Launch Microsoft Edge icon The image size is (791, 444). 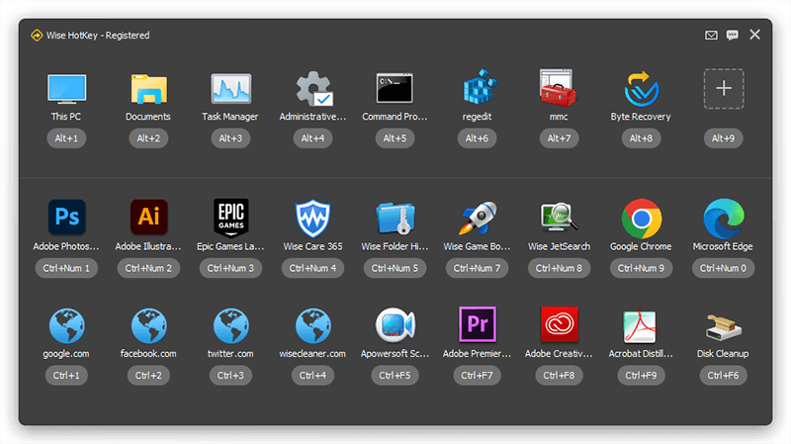724,219
